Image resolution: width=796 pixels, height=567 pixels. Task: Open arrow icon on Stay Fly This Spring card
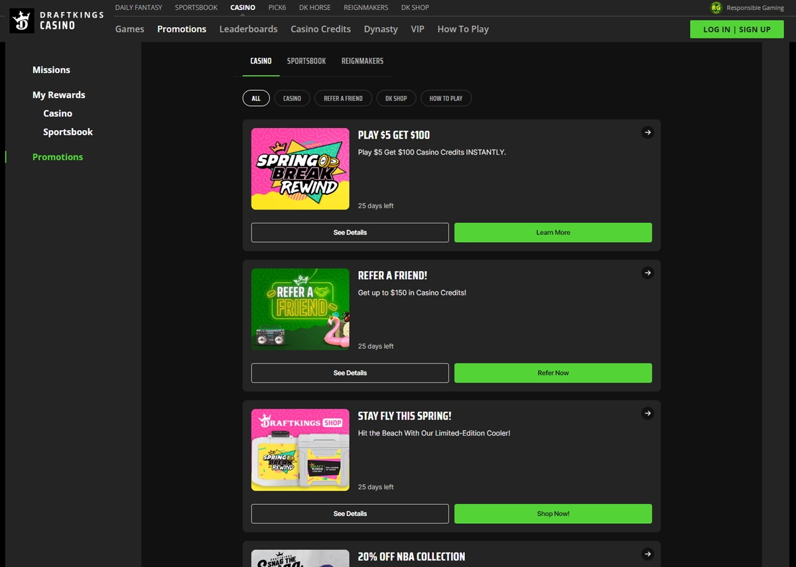pyautogui.click(x=647, y=414)
